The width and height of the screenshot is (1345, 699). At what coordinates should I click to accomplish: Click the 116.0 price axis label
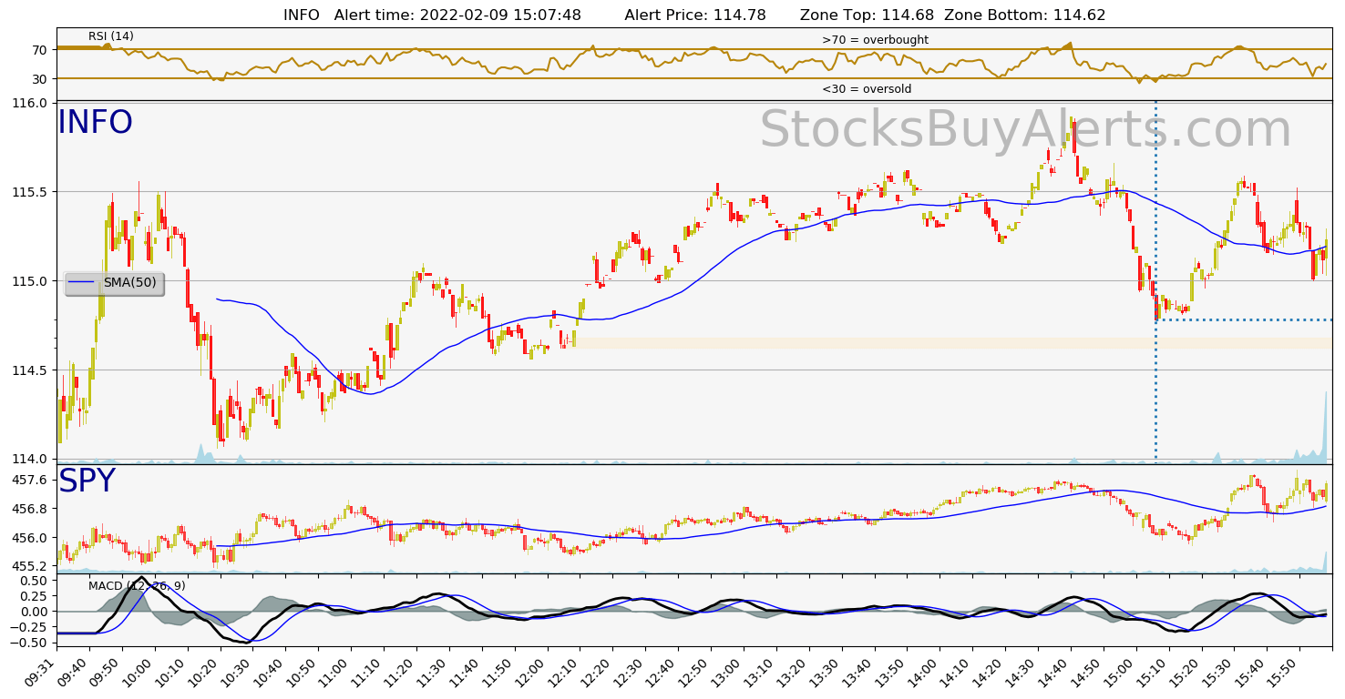pyautogui.click(x=31, y=103)
